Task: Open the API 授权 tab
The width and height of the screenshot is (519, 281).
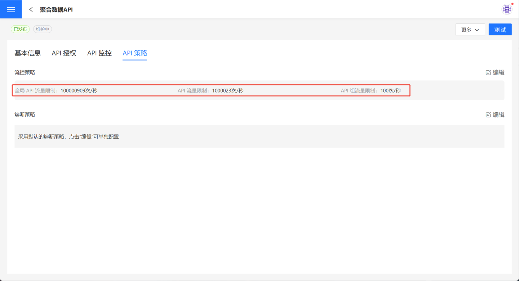Action: point(64,53)
